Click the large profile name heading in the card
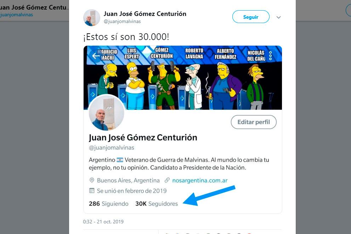This screenshot has width=351, height=234. coord(143,137)
